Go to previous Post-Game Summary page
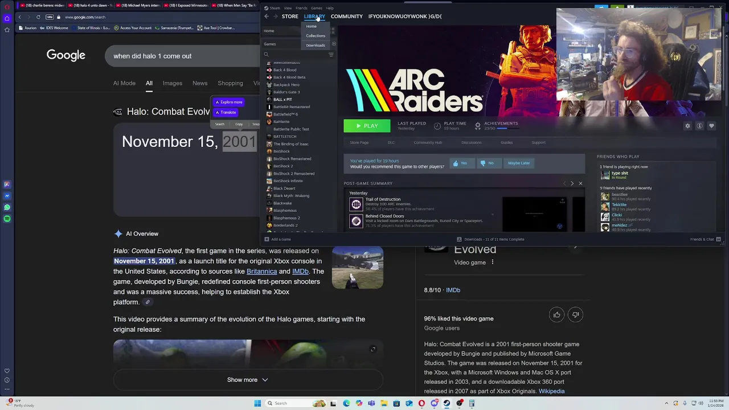729x410 pixels. [564, 183]
